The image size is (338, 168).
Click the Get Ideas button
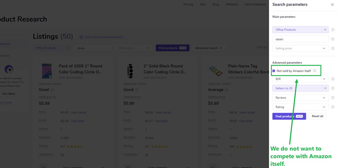tap(9, 94)
